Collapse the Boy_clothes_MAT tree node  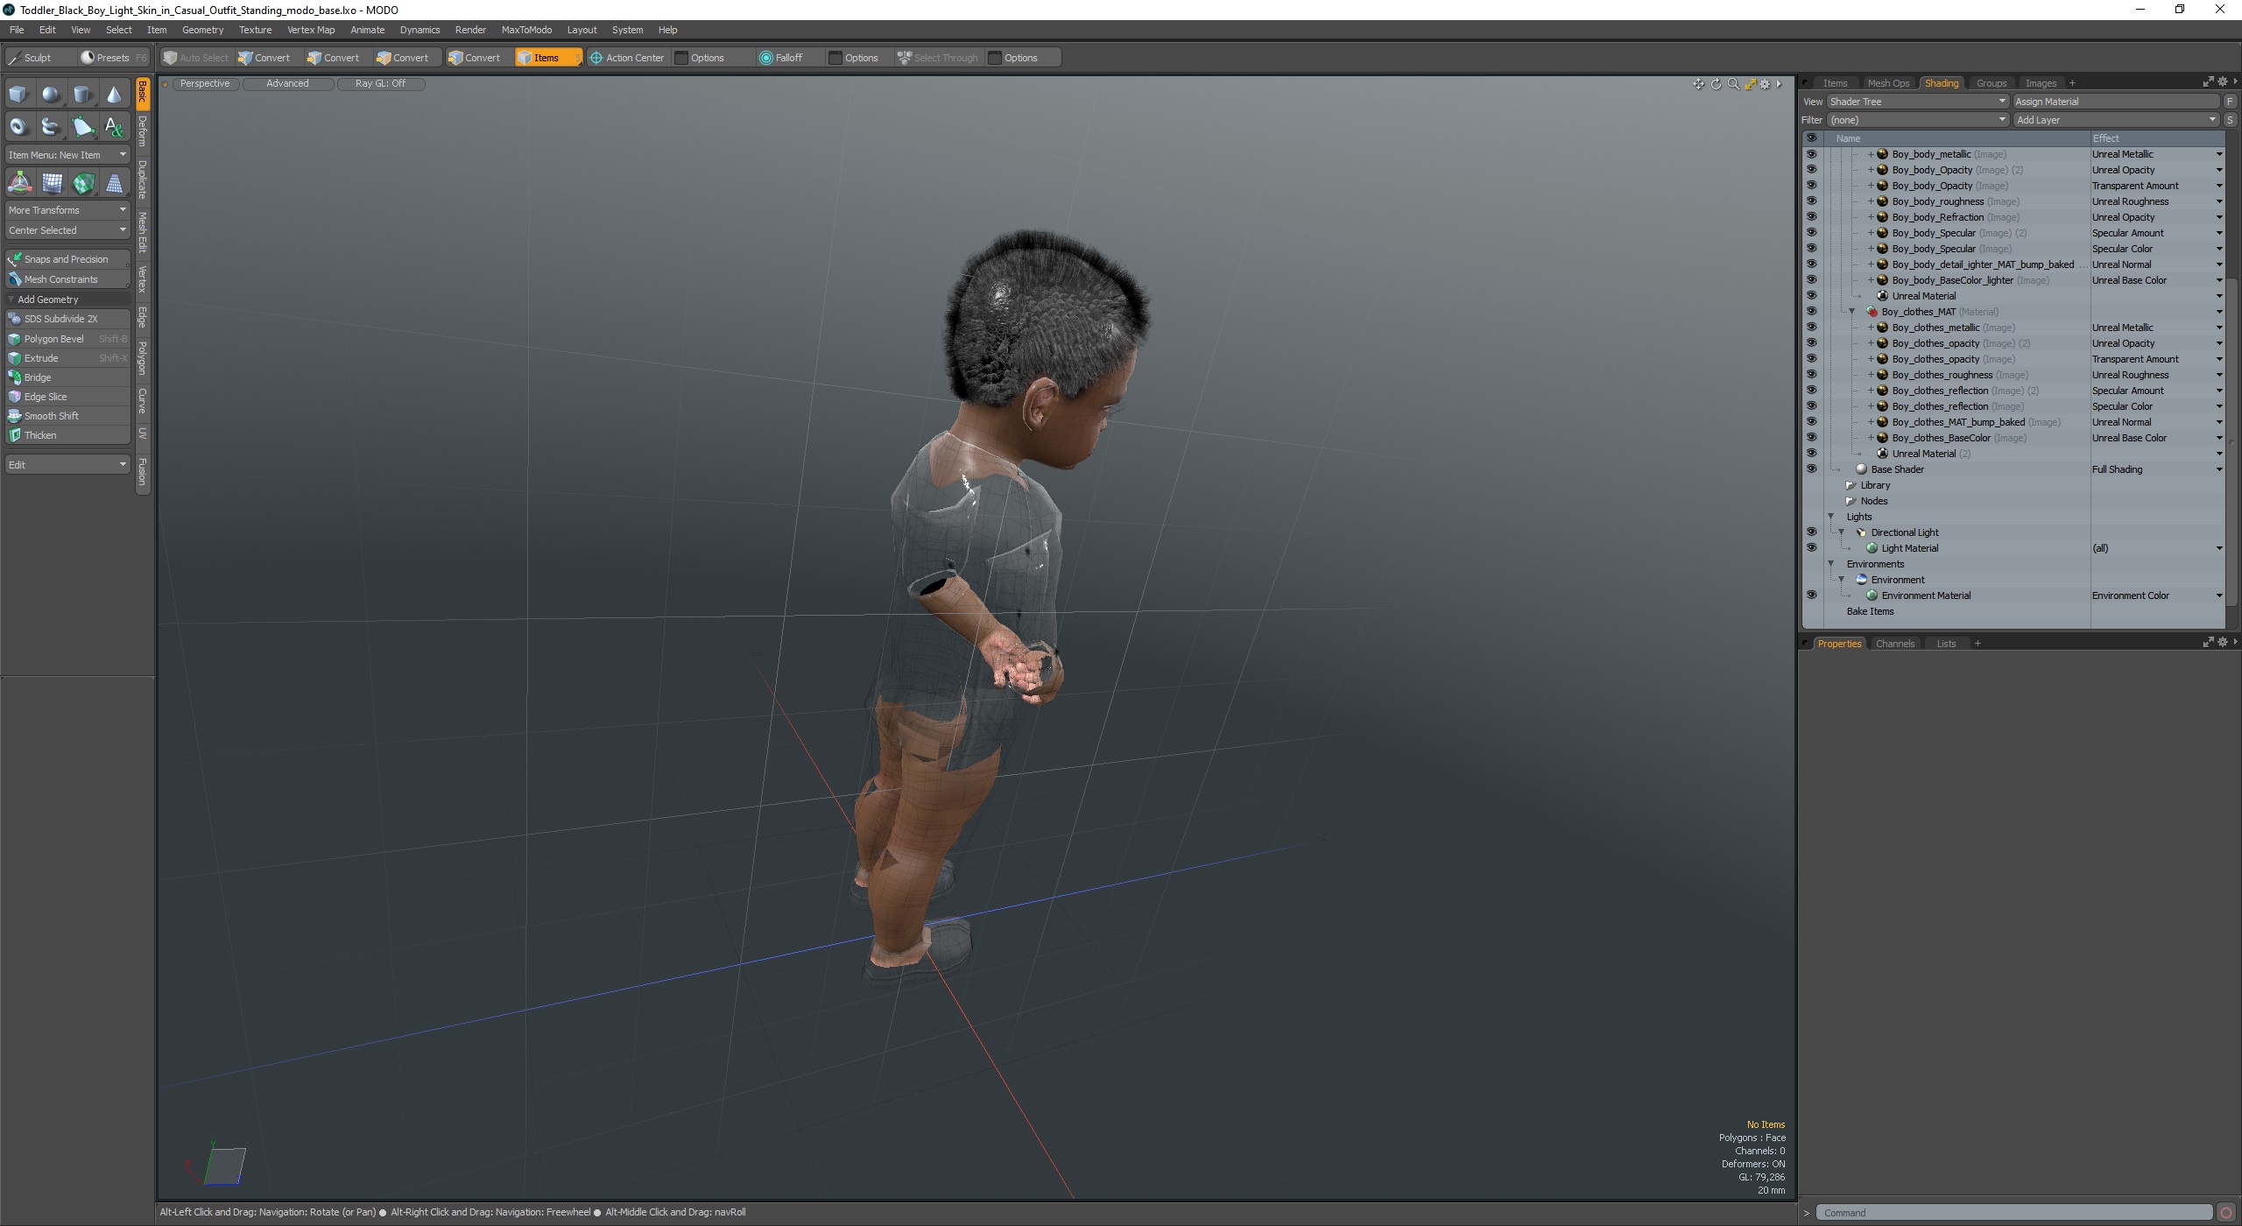(x=1851, y=312)
